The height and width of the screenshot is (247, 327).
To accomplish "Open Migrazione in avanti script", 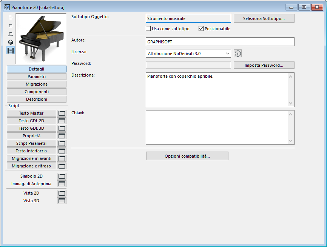I will coord(31,158).
